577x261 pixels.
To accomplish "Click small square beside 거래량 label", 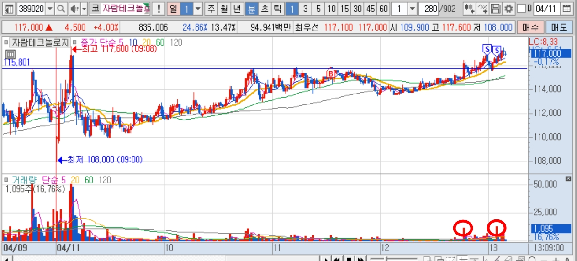I will click(6, 180).
